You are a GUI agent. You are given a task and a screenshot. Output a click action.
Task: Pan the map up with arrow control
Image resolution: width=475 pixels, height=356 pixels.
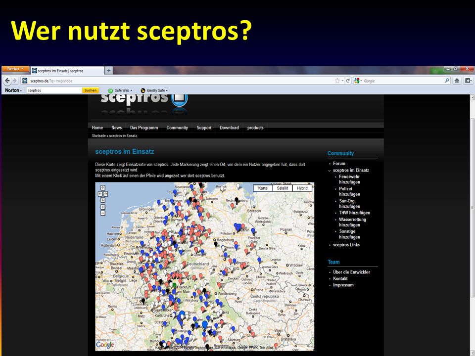[103, 188]
